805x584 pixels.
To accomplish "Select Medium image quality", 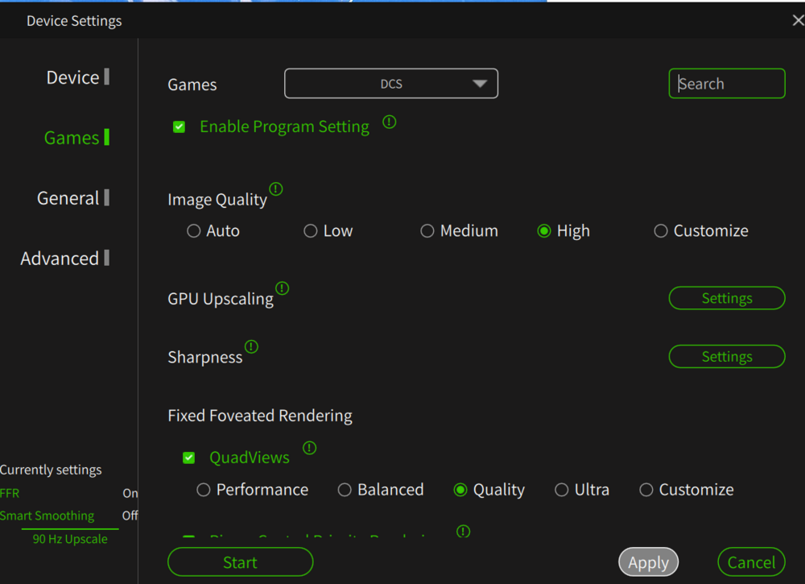I will click(427, 231).
